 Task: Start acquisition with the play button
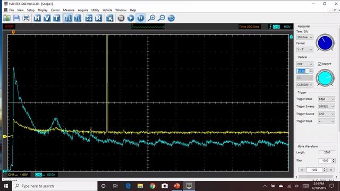point(131,18)
